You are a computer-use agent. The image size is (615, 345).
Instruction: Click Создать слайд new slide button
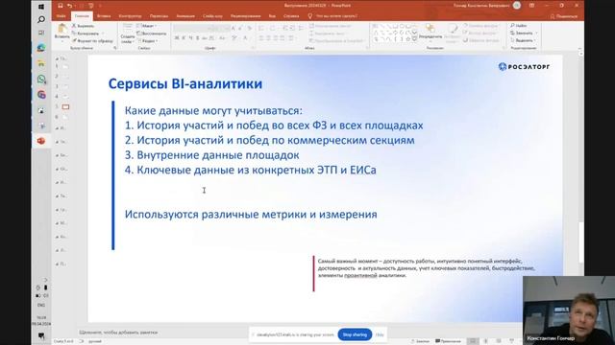click(127, 34)
